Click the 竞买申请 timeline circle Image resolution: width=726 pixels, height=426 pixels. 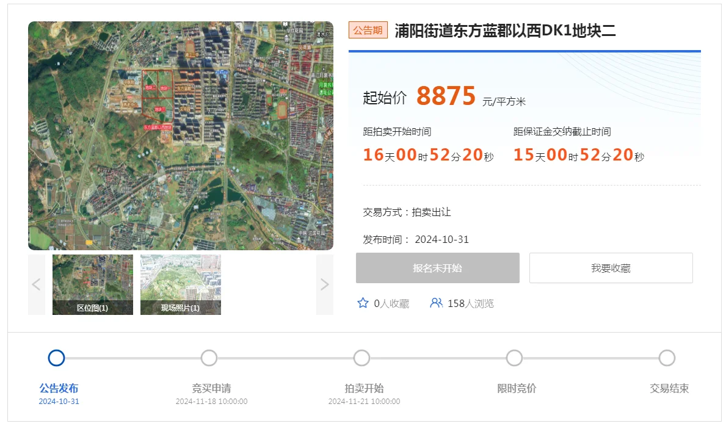[209, 358]
